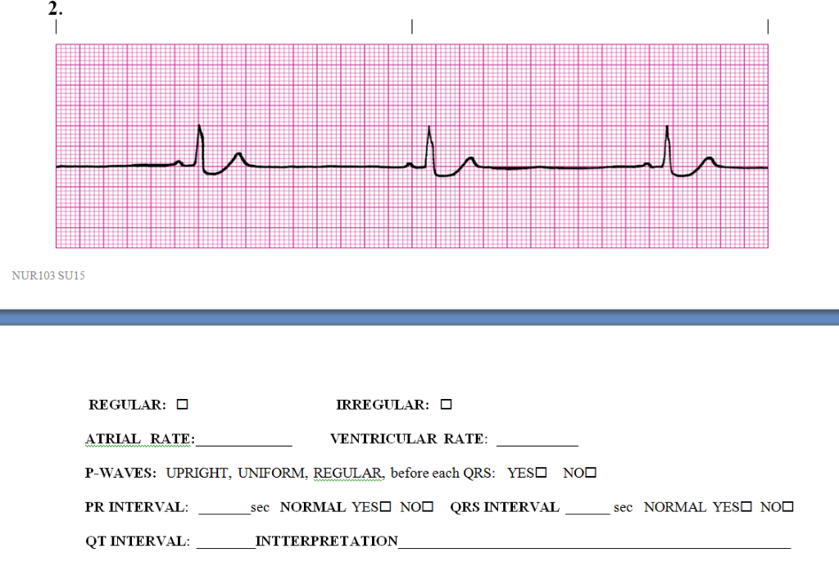Check the REGULAR checkbox

pos(183,403)
